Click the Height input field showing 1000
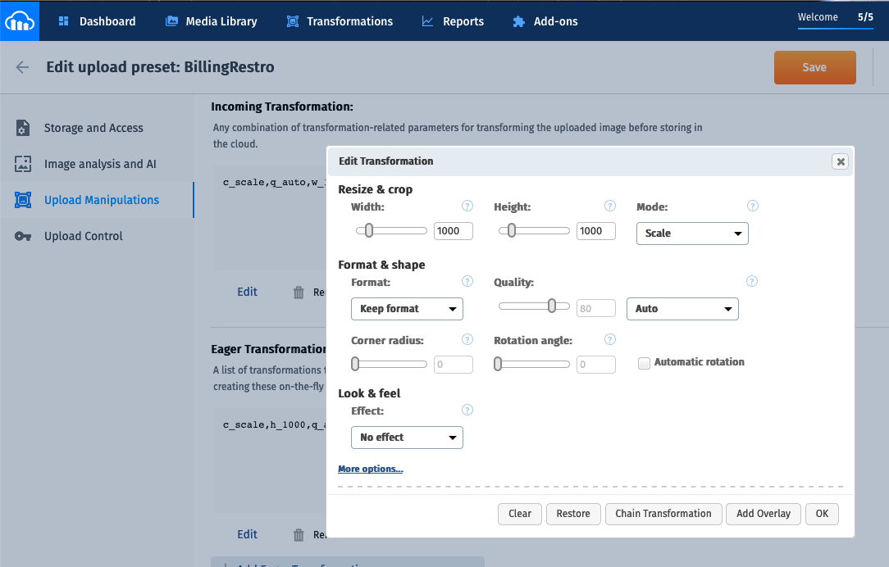 (x=596, y=231)
